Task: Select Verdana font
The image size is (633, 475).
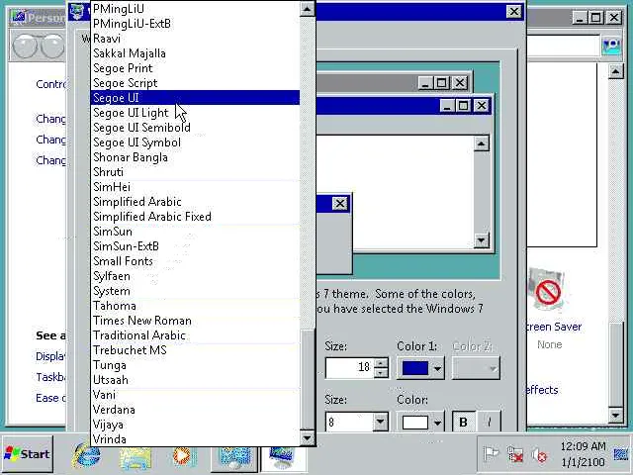Action: click(196, 410)
